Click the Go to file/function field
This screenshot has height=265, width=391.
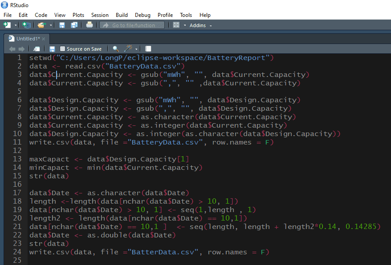tap(132, 25)
